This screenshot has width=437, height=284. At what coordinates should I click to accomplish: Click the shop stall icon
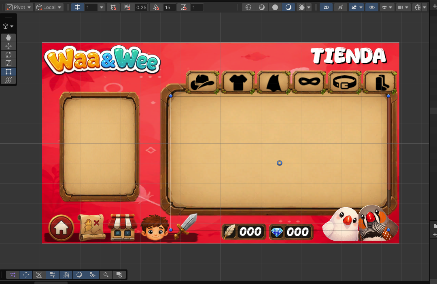123,227
